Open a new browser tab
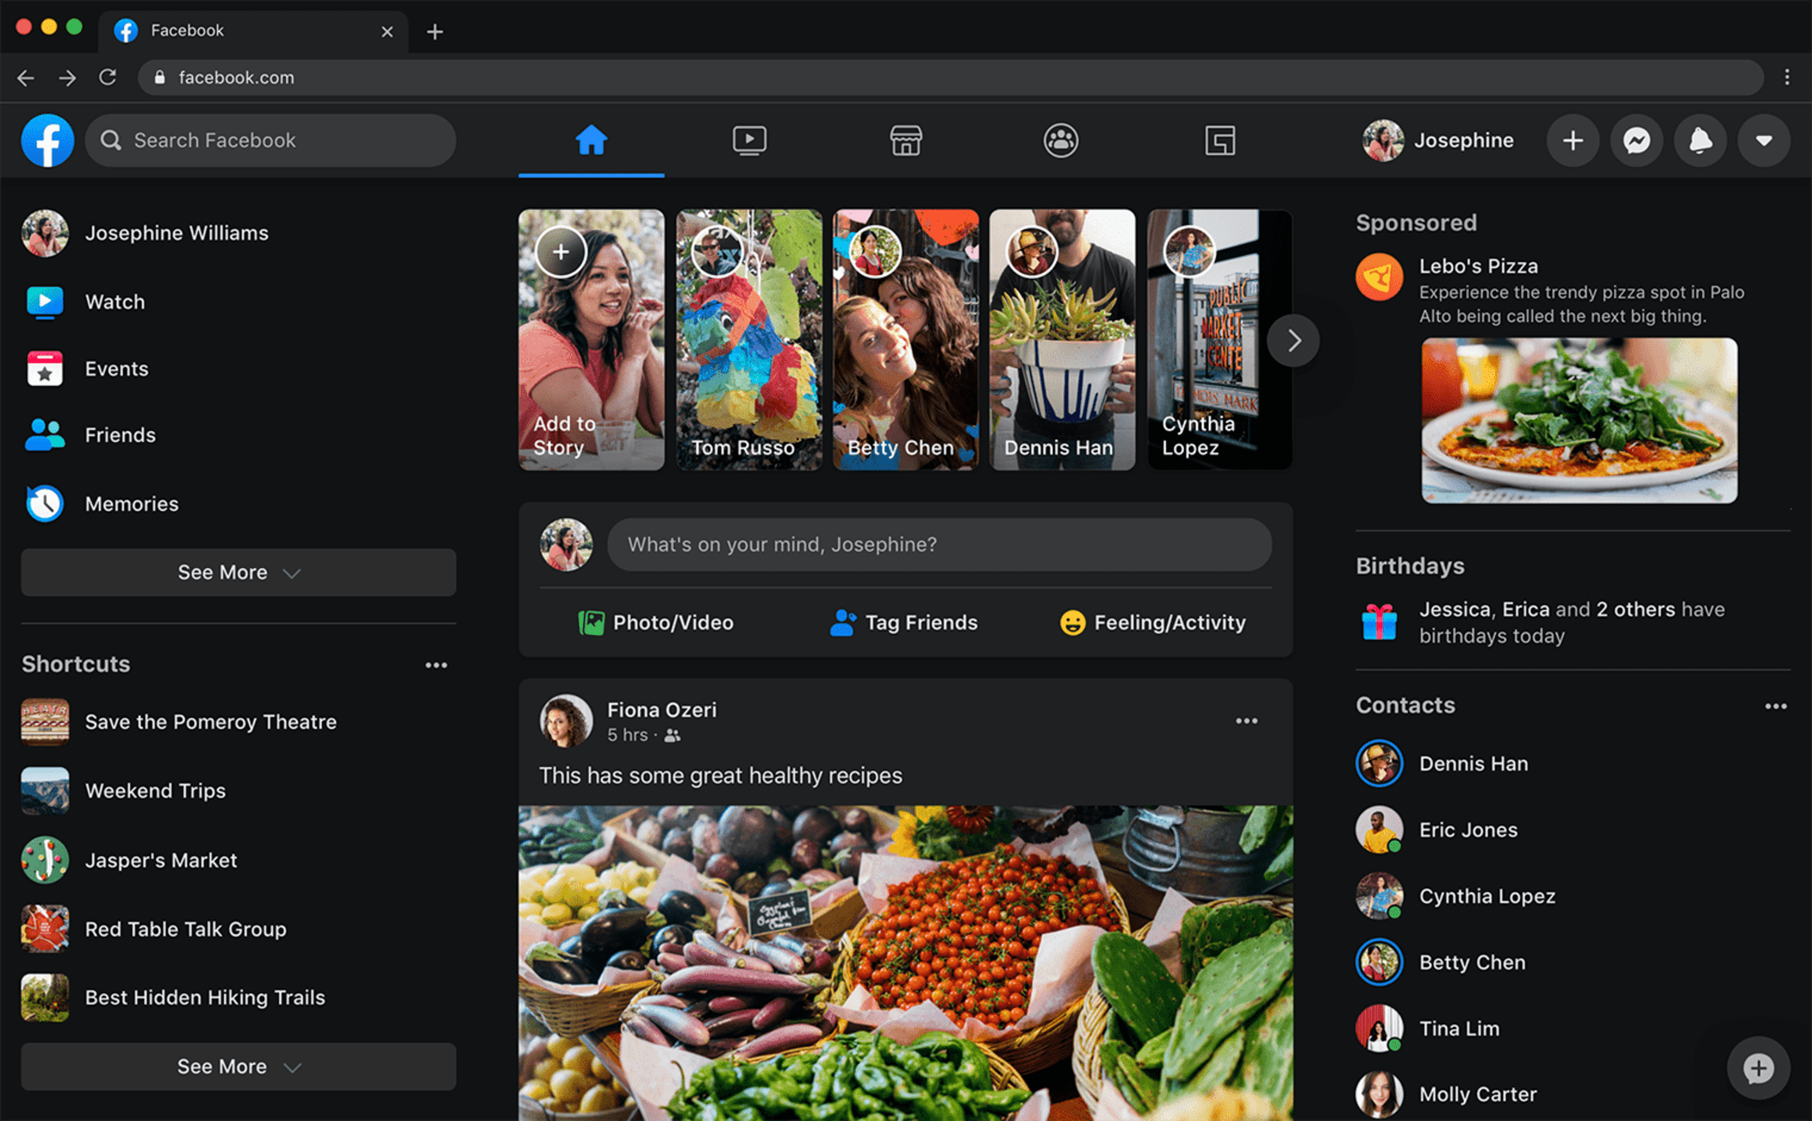This screenshot has height=1121, width=1812. tap(435, 31)
